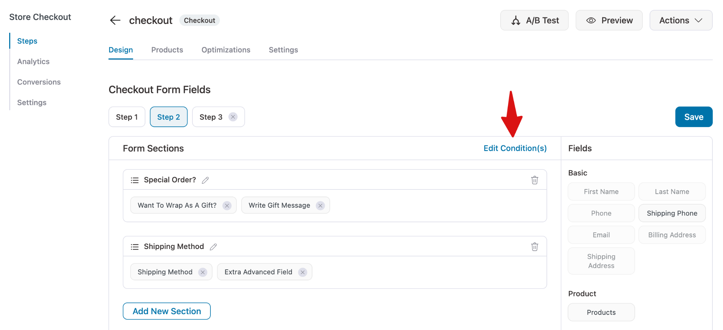Click the Edit Condition(s) link
The height and width of the screenshot is (330, 723).
(x=515, y=148)
